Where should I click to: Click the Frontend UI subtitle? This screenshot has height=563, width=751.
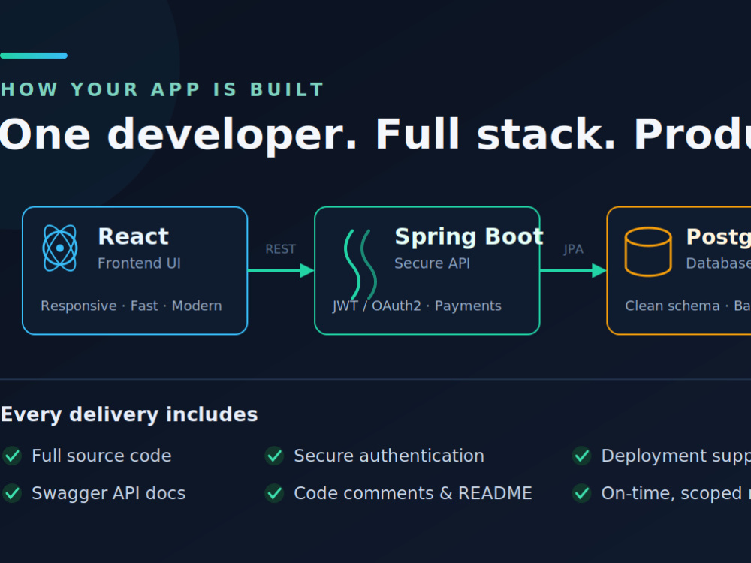pos(140,263)
